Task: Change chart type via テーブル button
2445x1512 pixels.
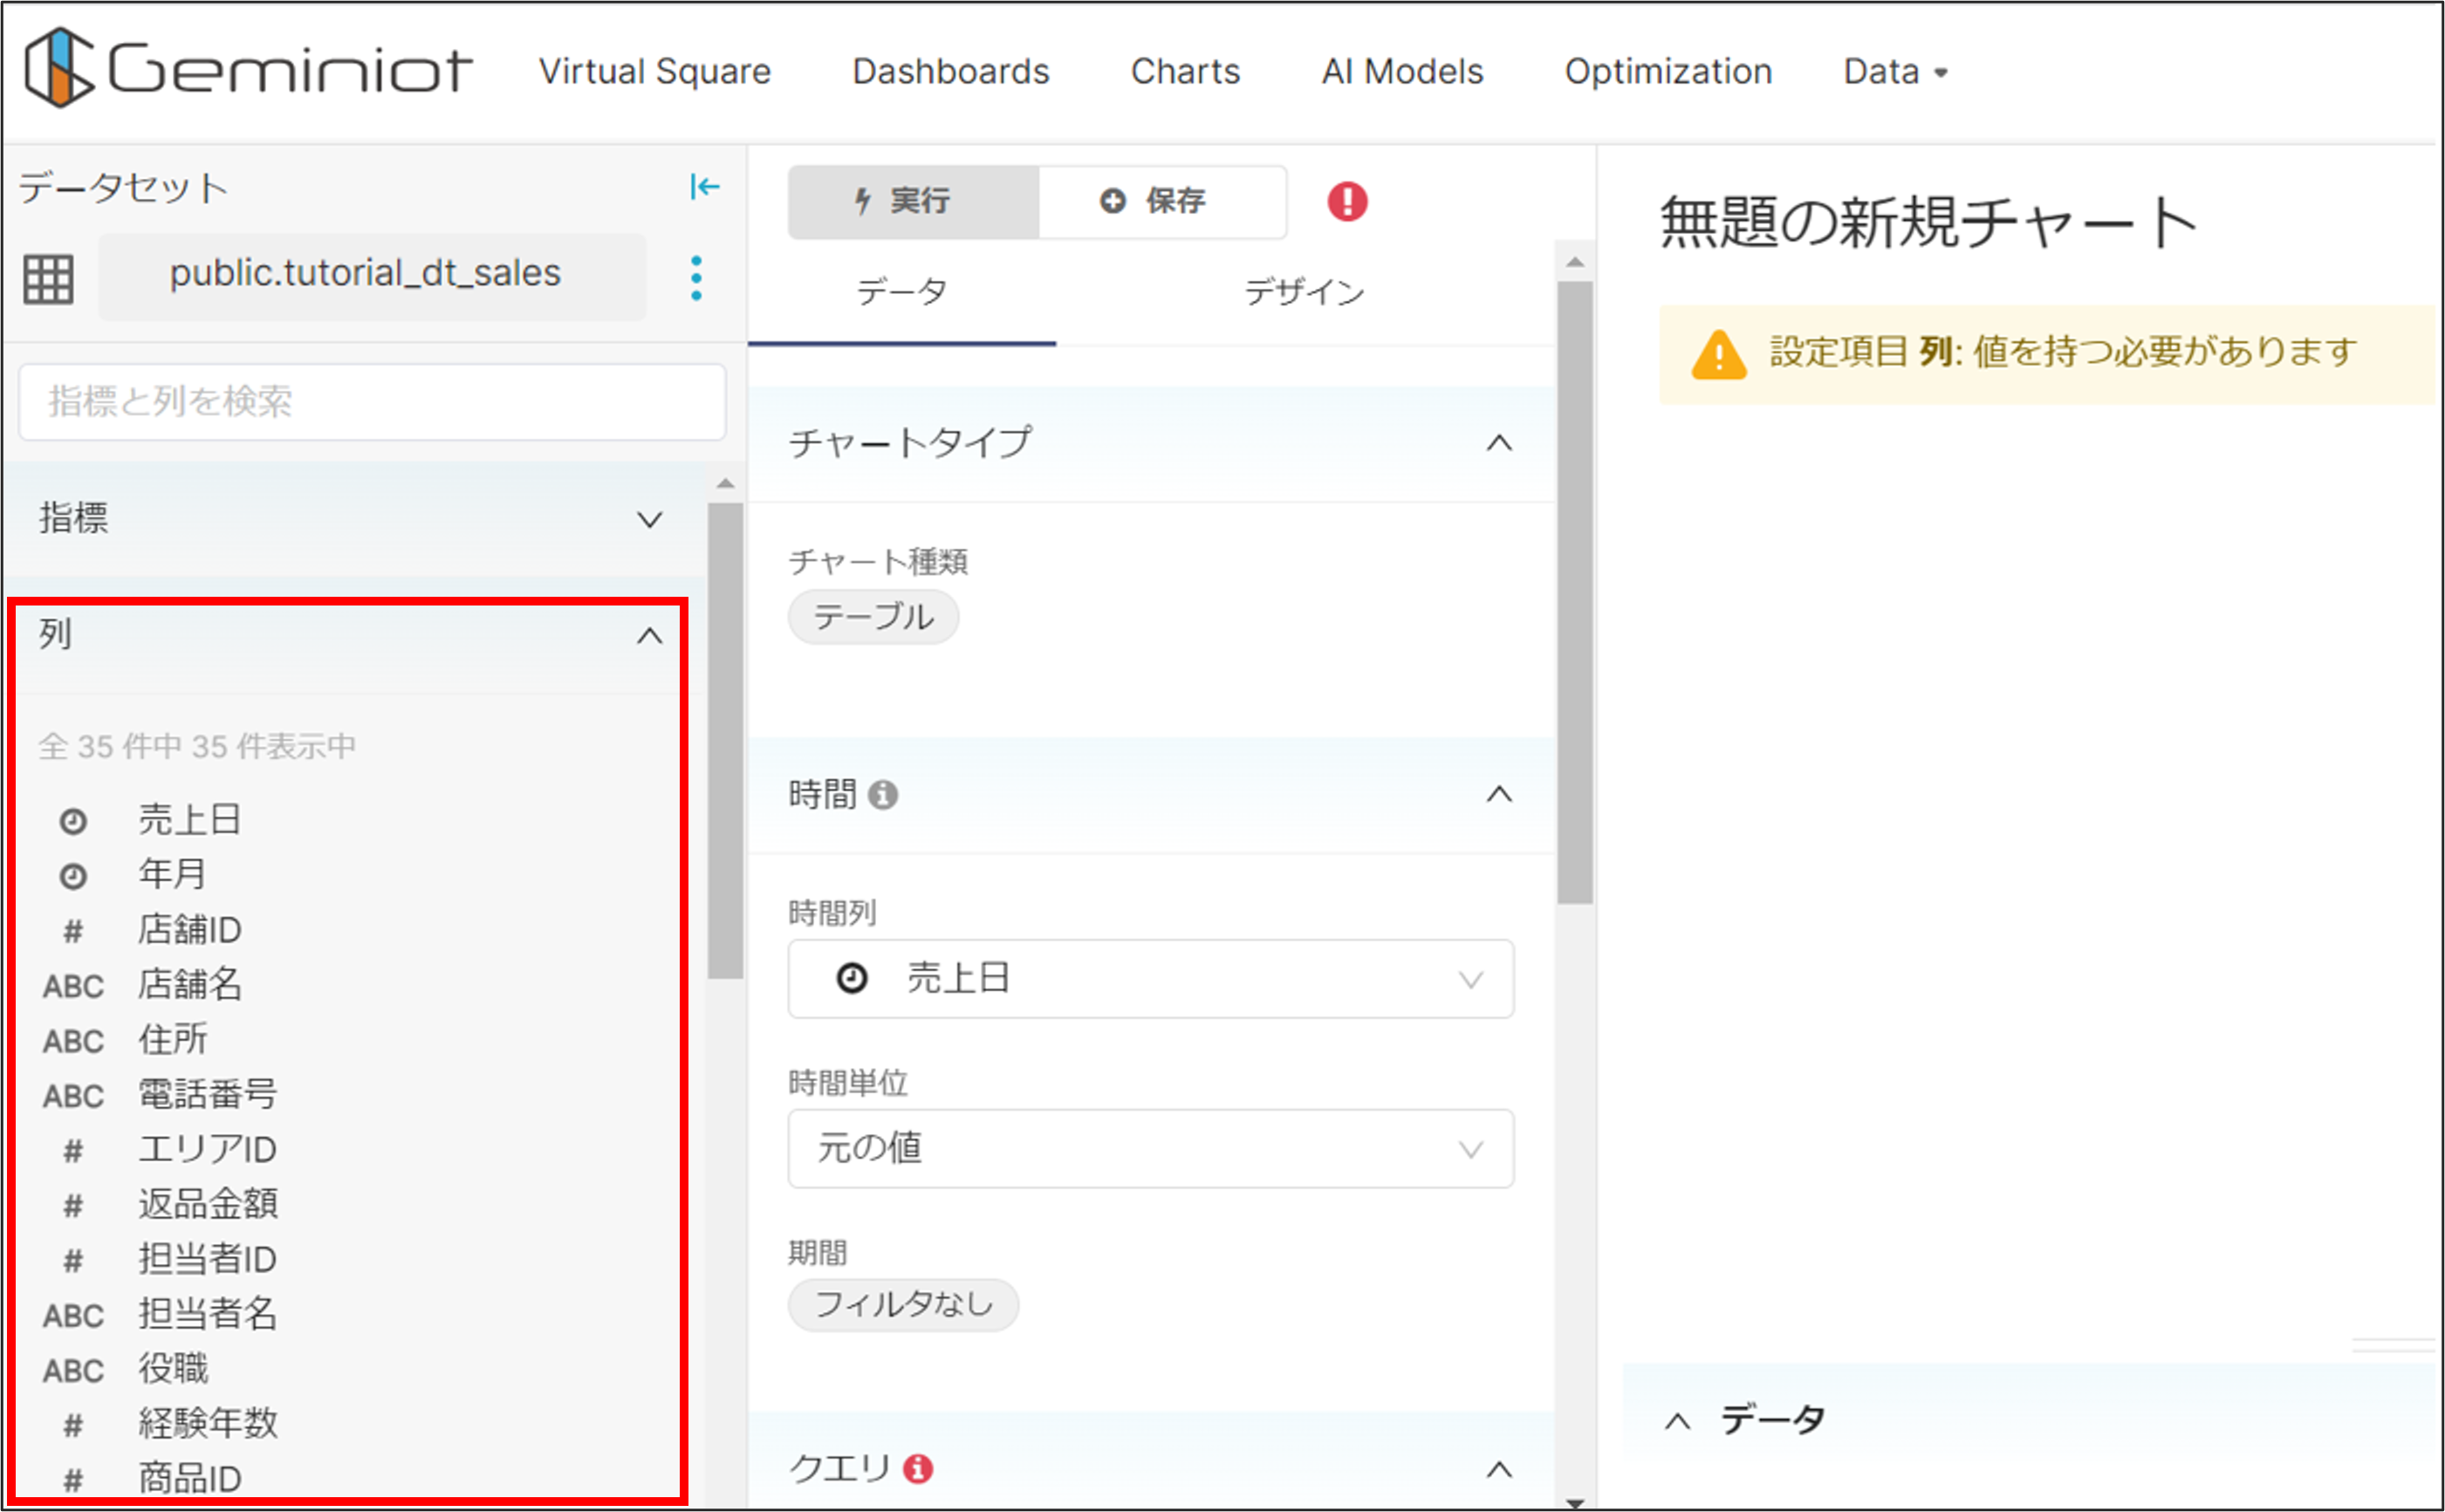Action: click(873, 617)
